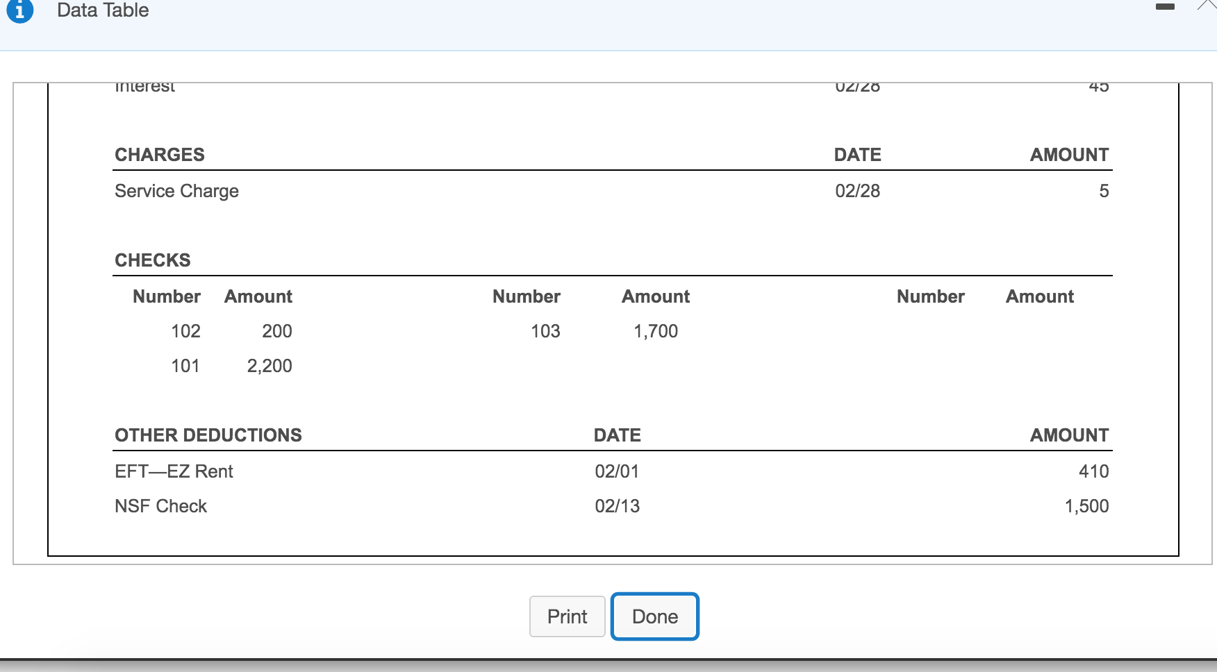Select the Service Charge row
The height and width of the screenshot is (672, 1217).
pos(176,190)
